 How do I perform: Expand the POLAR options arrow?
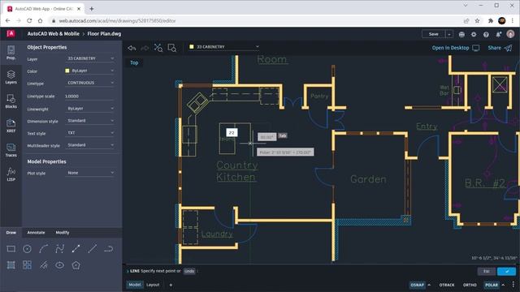pos(503,285)
